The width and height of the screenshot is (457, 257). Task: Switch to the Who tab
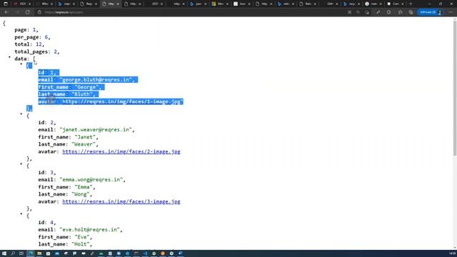pos(45,4)
